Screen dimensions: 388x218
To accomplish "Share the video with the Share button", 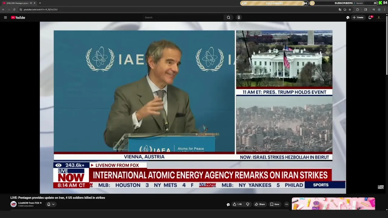I will tap(259, 204).
